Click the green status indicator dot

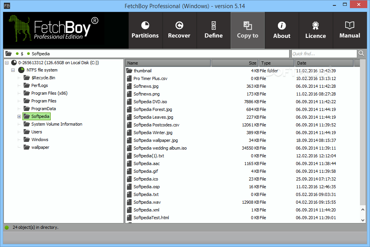(x=7, y=227)
